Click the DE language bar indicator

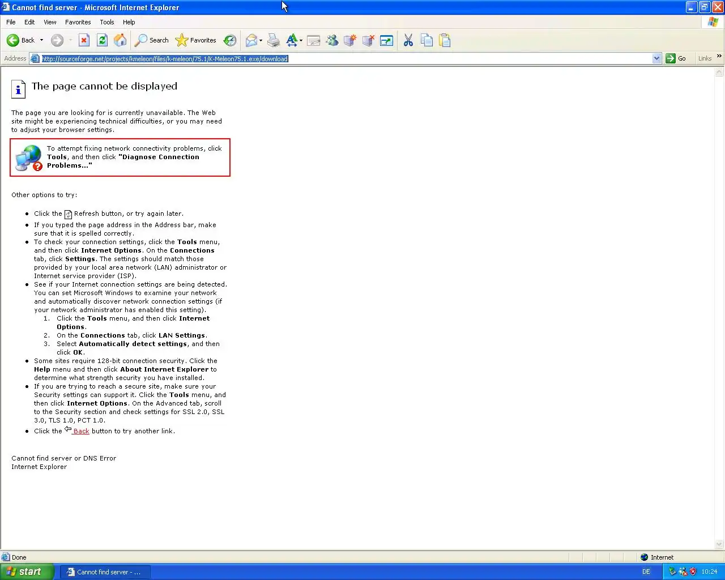tap(646, 572)
